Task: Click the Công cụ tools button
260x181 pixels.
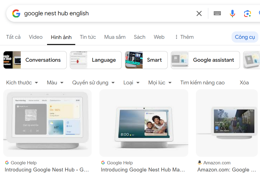Action: point(245,37)
